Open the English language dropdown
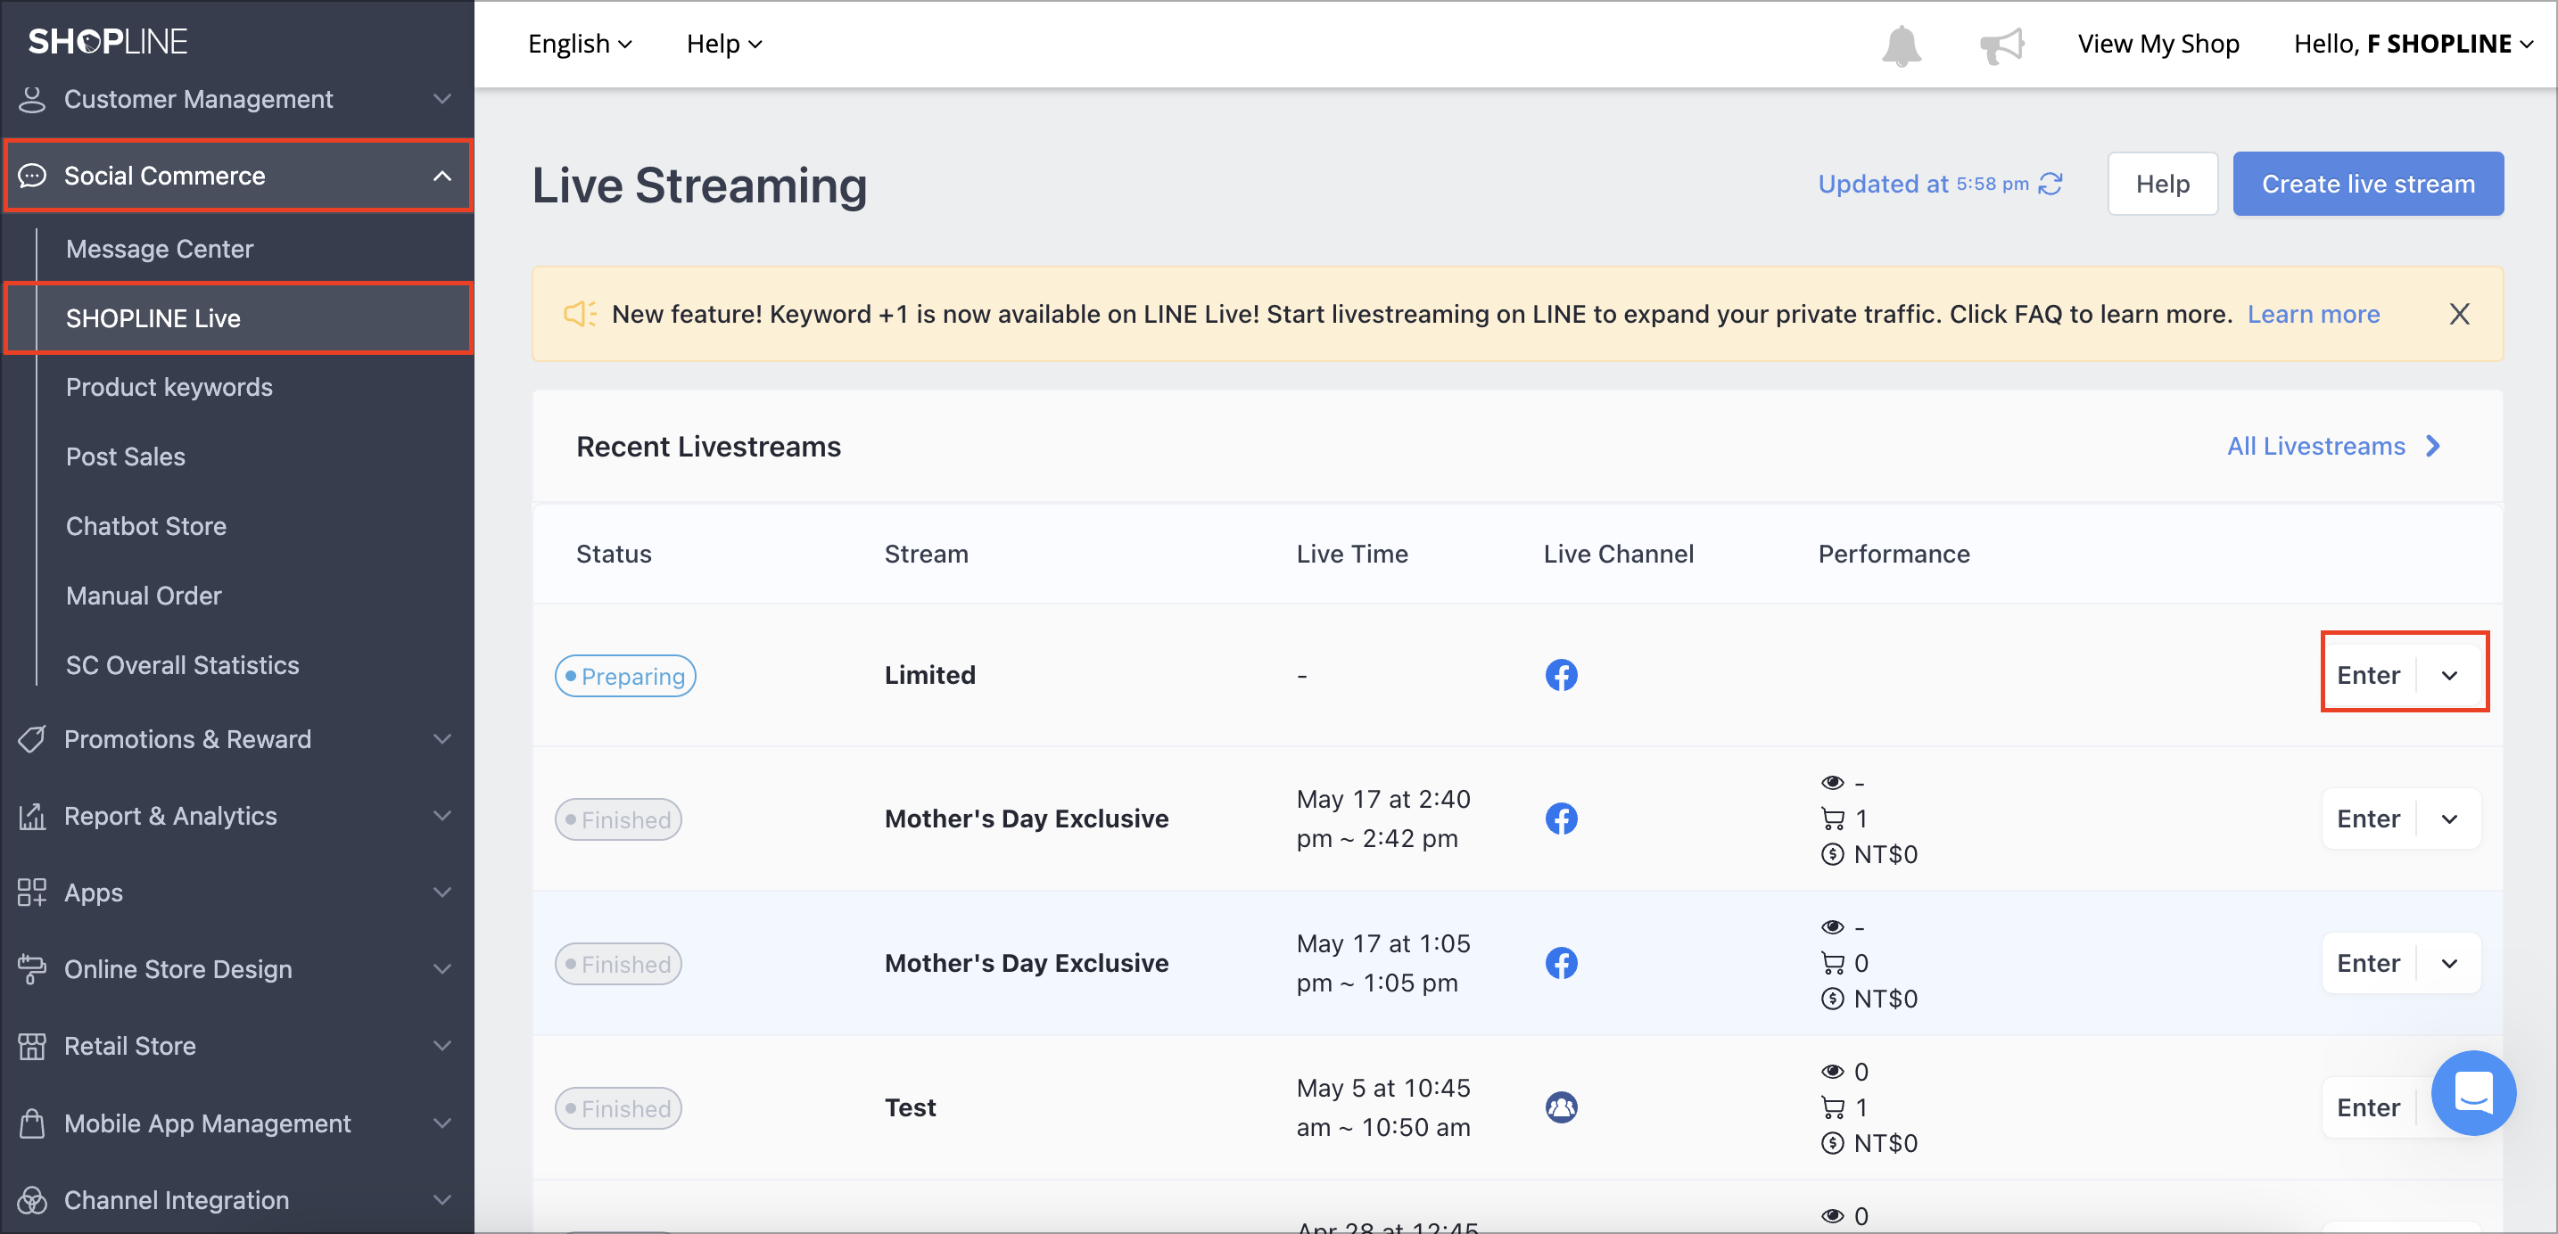The width and height of the screenshot is (2558, 1234). [580, 44]
